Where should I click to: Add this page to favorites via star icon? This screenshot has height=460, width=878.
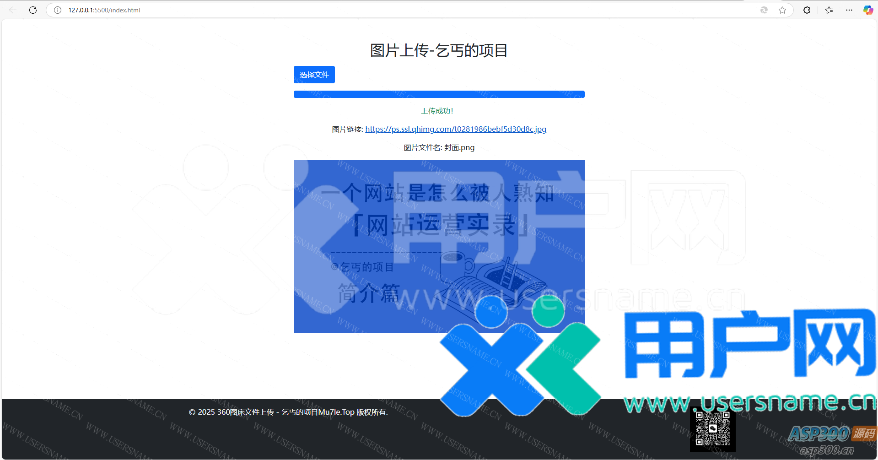tap(782, 10)
